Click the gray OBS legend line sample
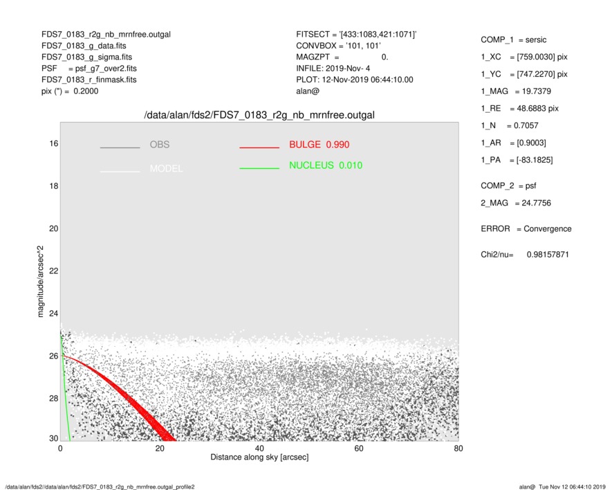Image resolution: width=612 pixels, height=490 pixels. click(x=120, y=147)
